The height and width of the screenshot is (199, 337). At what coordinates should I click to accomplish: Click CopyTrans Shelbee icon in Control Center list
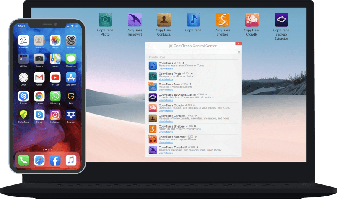[153, 129]
